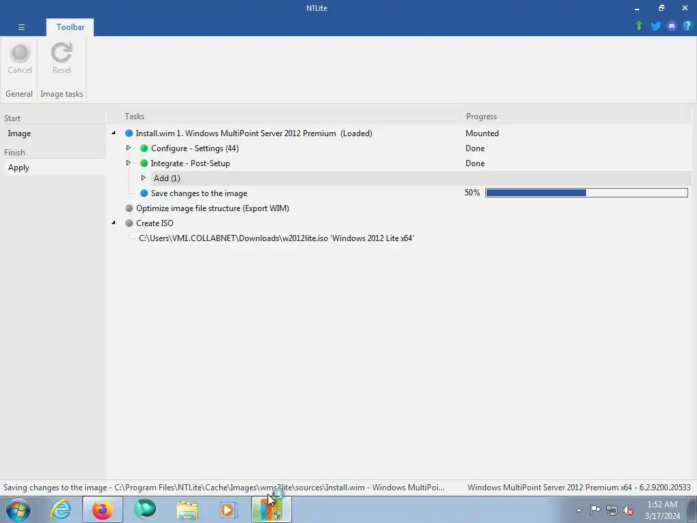This screenshot has height=523, width=697.
Task: Switch to Firefox in the taskbar
Action: coord(103,509)
